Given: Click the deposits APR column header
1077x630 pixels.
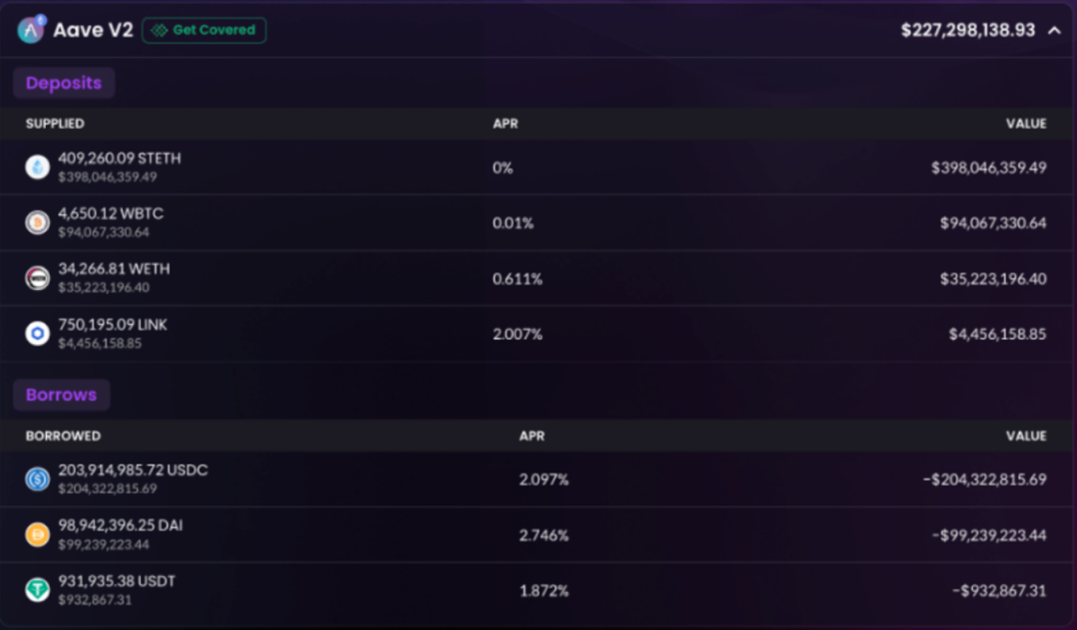Looking at the screenshot, I should point(506,124).
